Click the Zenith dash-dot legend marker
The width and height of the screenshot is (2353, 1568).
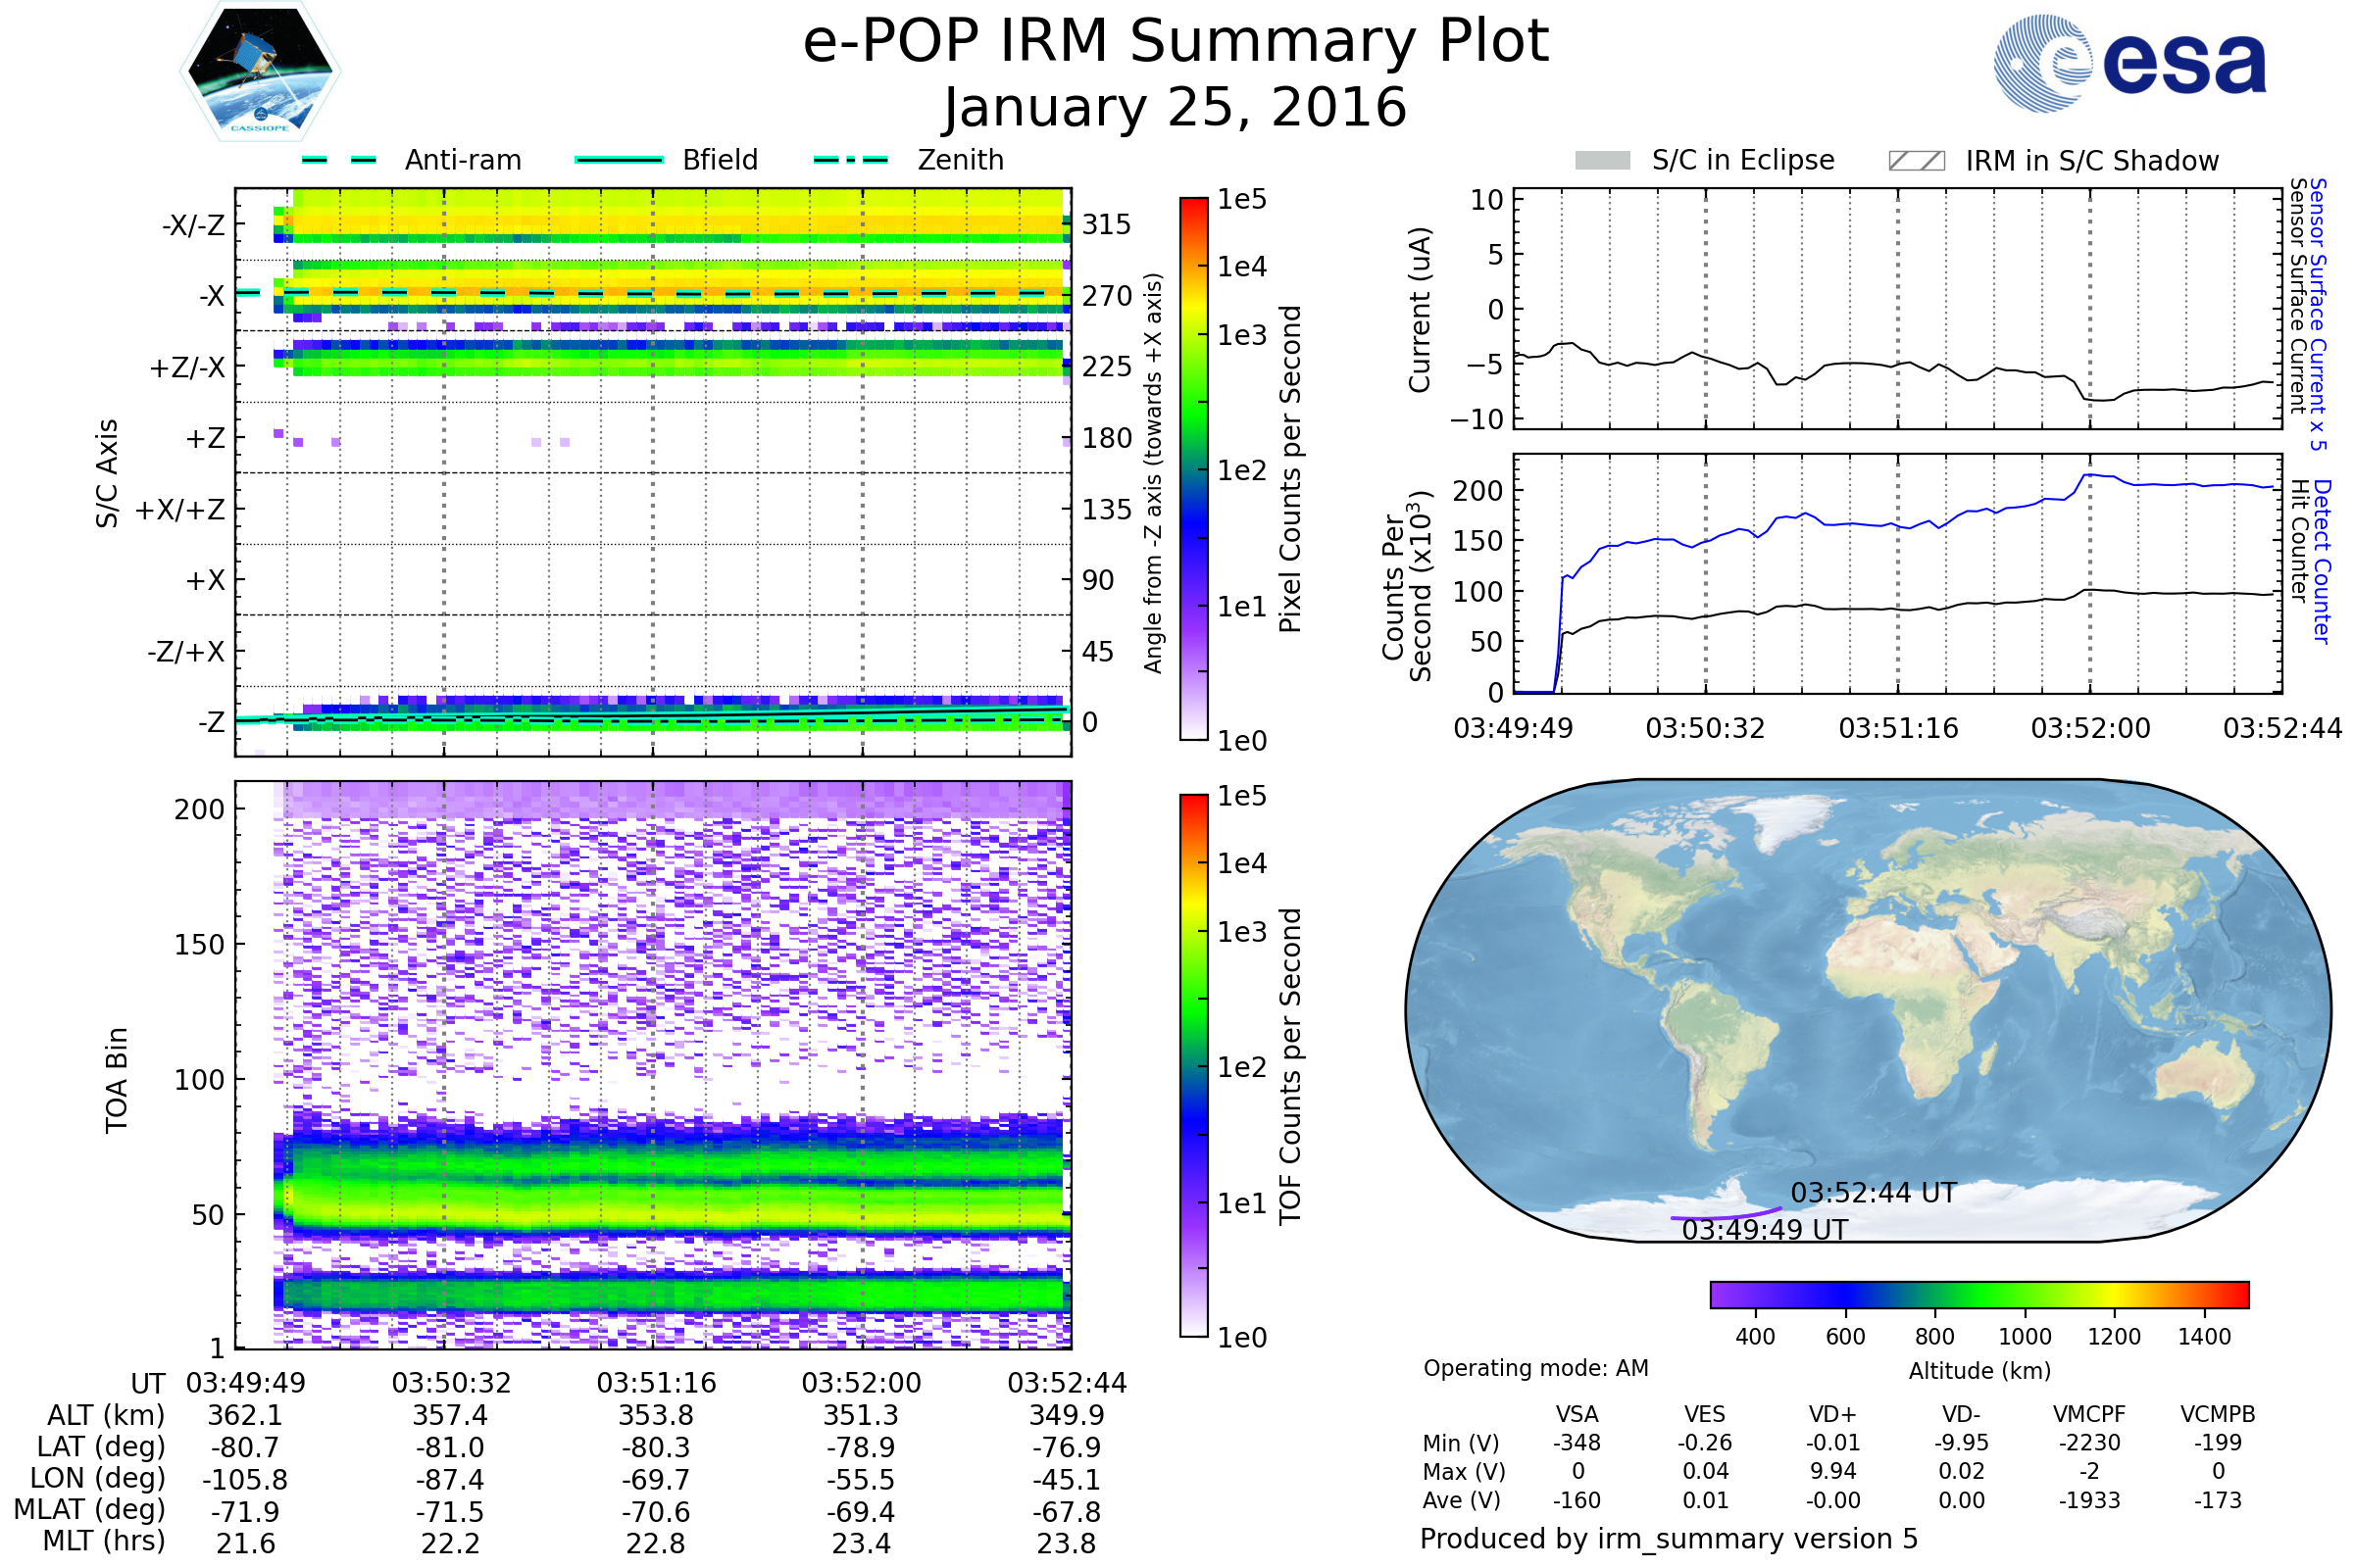coord(851,160)
